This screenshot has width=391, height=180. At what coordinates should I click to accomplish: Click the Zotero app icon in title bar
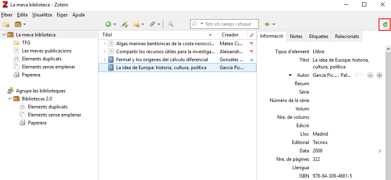click(5, 5)
